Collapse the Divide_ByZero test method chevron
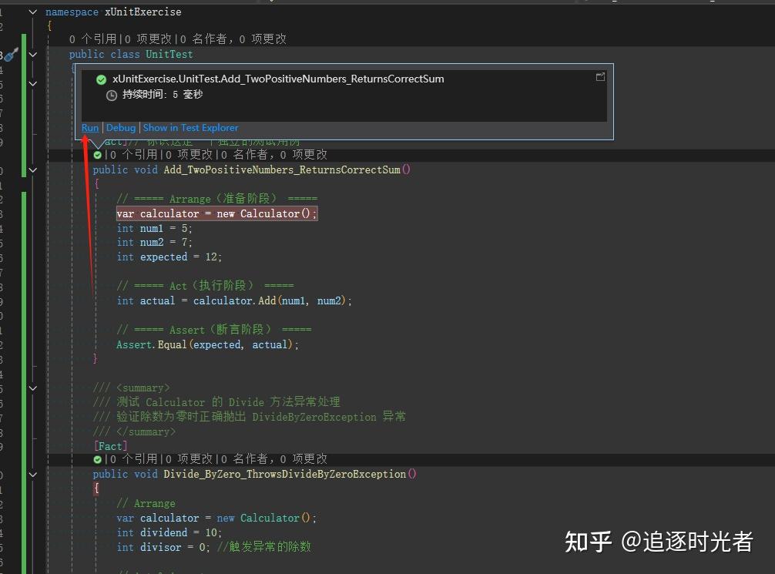 (32, 474)
